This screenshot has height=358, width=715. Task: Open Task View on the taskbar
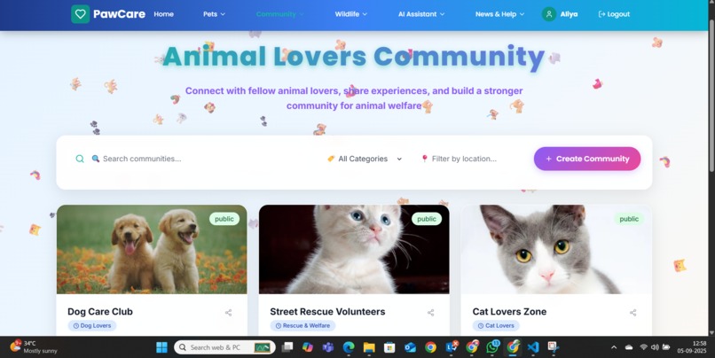pos(287,347)
